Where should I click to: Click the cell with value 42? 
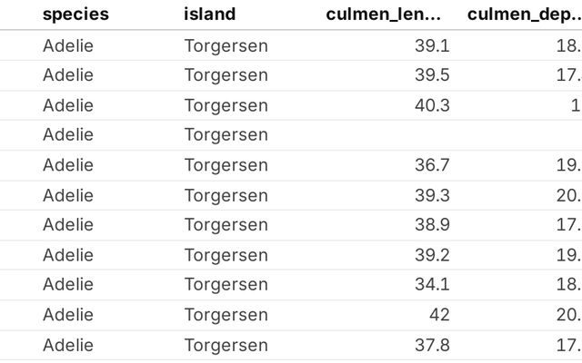(x=438, y=315)
